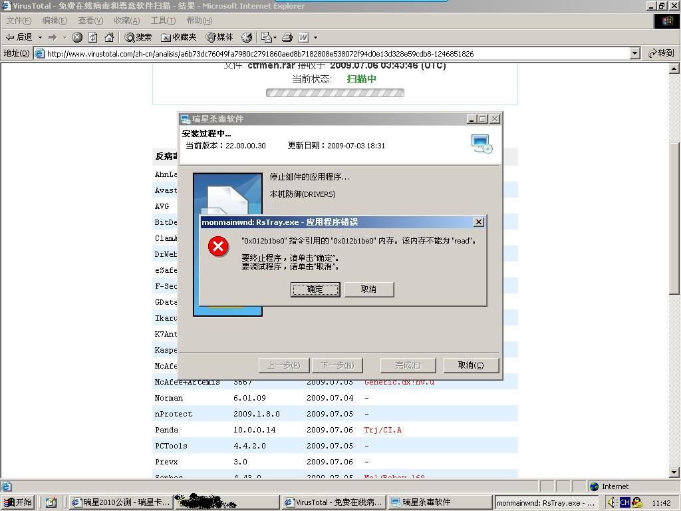Image resolution: width=681 pixels, height=511 pixels.
Task: Open the 收藏(A) menu
Action: pyautogui.click(x=127, y=21)
